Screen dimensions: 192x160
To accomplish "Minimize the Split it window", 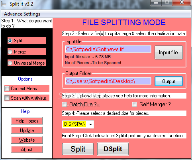I will (156, 3).
